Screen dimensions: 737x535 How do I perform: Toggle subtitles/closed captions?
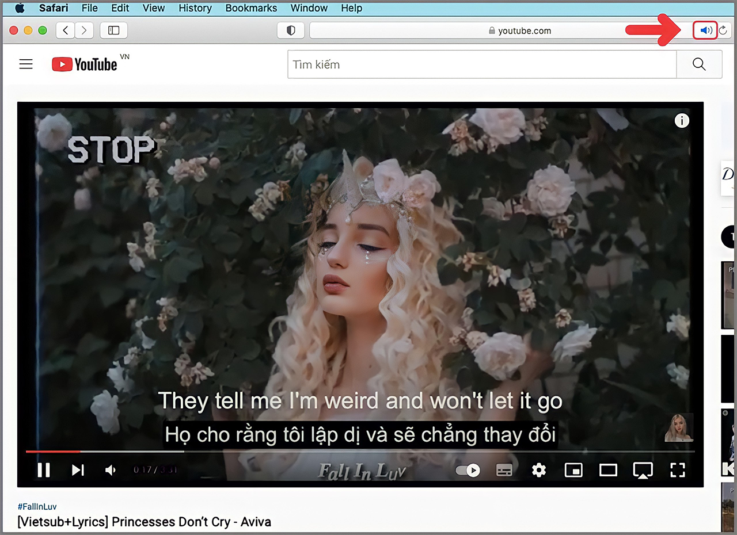click(504, 470)
